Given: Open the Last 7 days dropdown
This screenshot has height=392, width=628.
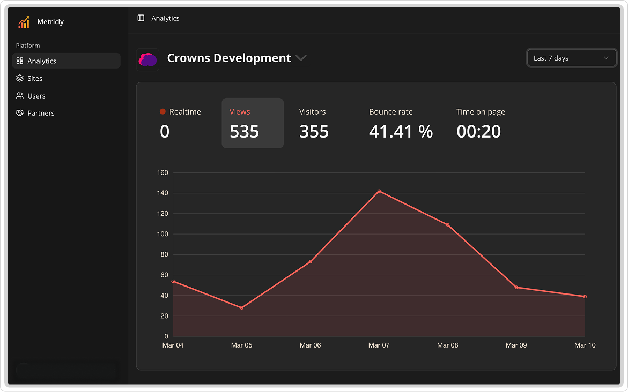Looking at the screenshot, I should [x=571, y=58].
